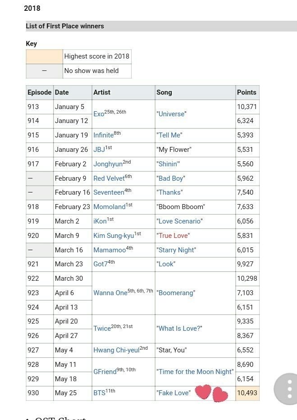Open the "Fake Love" song link
Image resolution: width=297 pixels, height=420 pixels.
(x=173, y=393)
